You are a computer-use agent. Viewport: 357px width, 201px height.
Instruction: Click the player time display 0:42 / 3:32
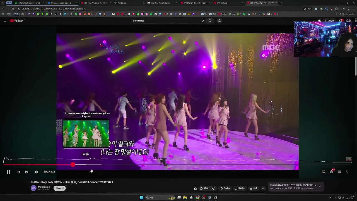49,172
